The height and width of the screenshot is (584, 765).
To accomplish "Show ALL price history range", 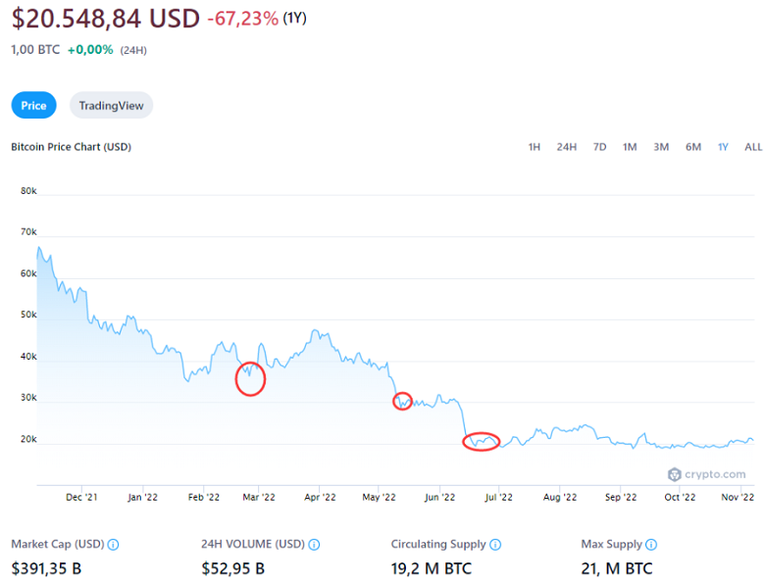I will click(753, 147).
